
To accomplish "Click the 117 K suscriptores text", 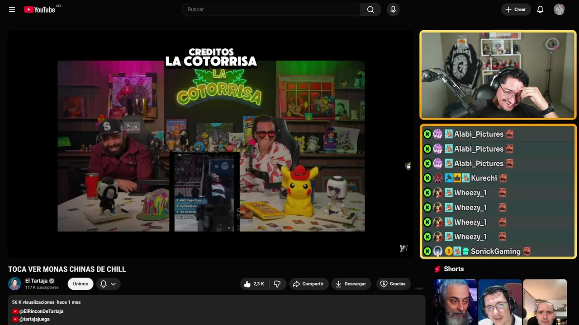I will [42, 288].
